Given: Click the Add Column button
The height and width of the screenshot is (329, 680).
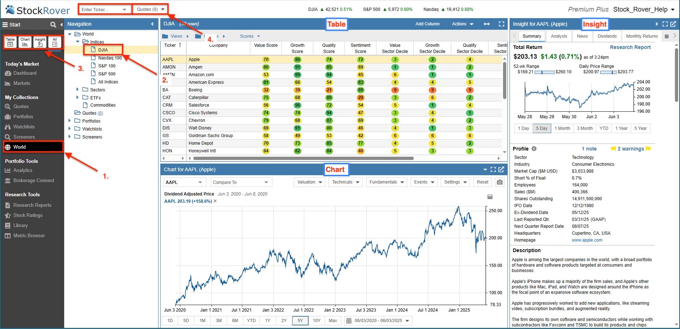Looking at the screenshot, I should click(x=428, y=24).
